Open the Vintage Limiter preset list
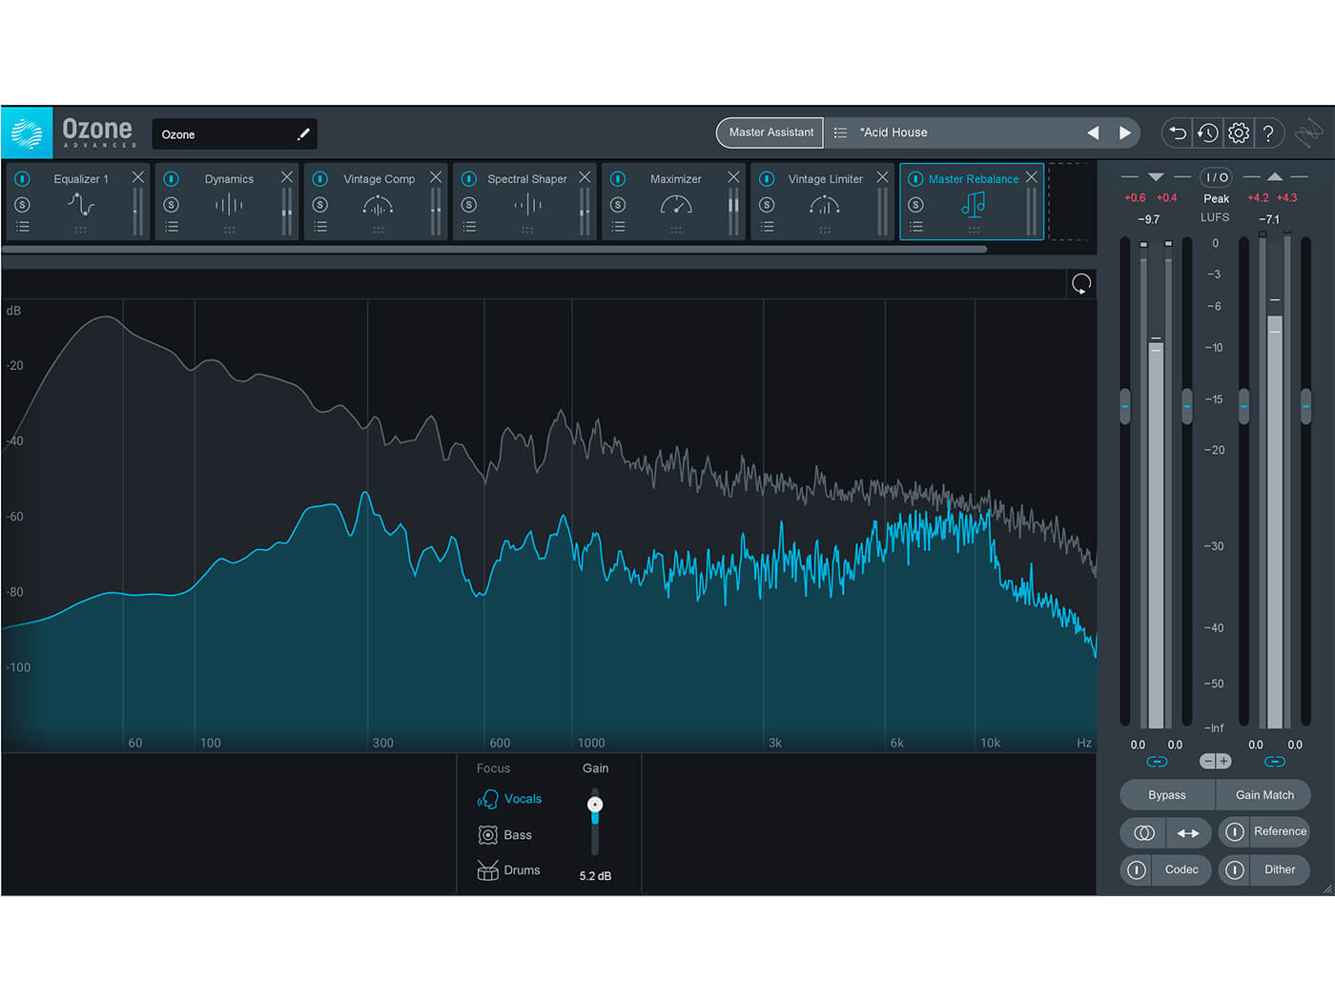The height and width of the screenshot is (1001, 1335). point(767,227)
